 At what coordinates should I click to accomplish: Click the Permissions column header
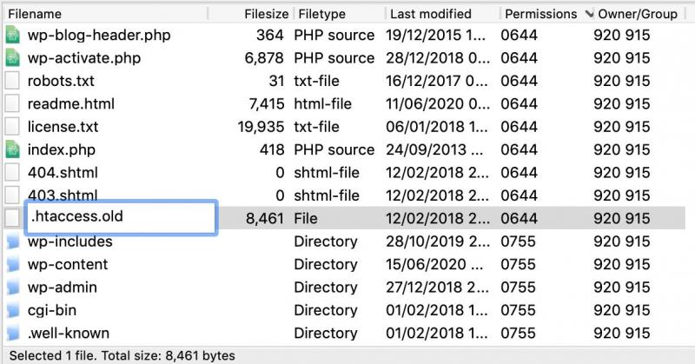(x=540, y=14)
